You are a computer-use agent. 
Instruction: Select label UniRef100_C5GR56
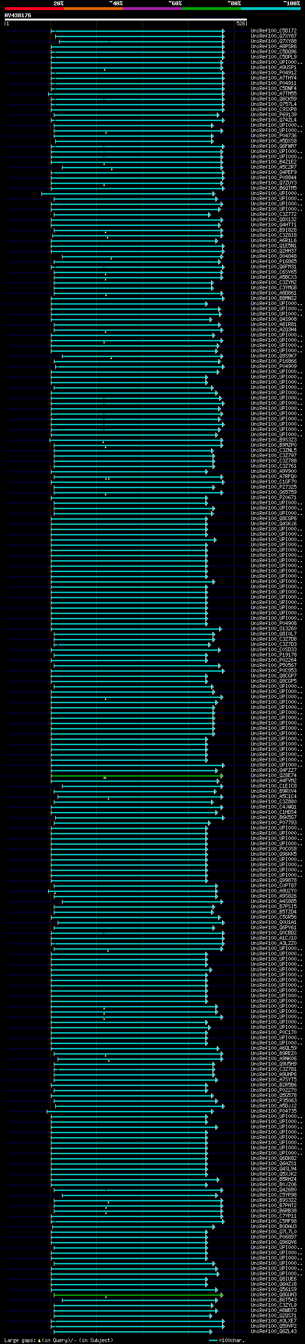pyautogui.click(x=274, y=917)
